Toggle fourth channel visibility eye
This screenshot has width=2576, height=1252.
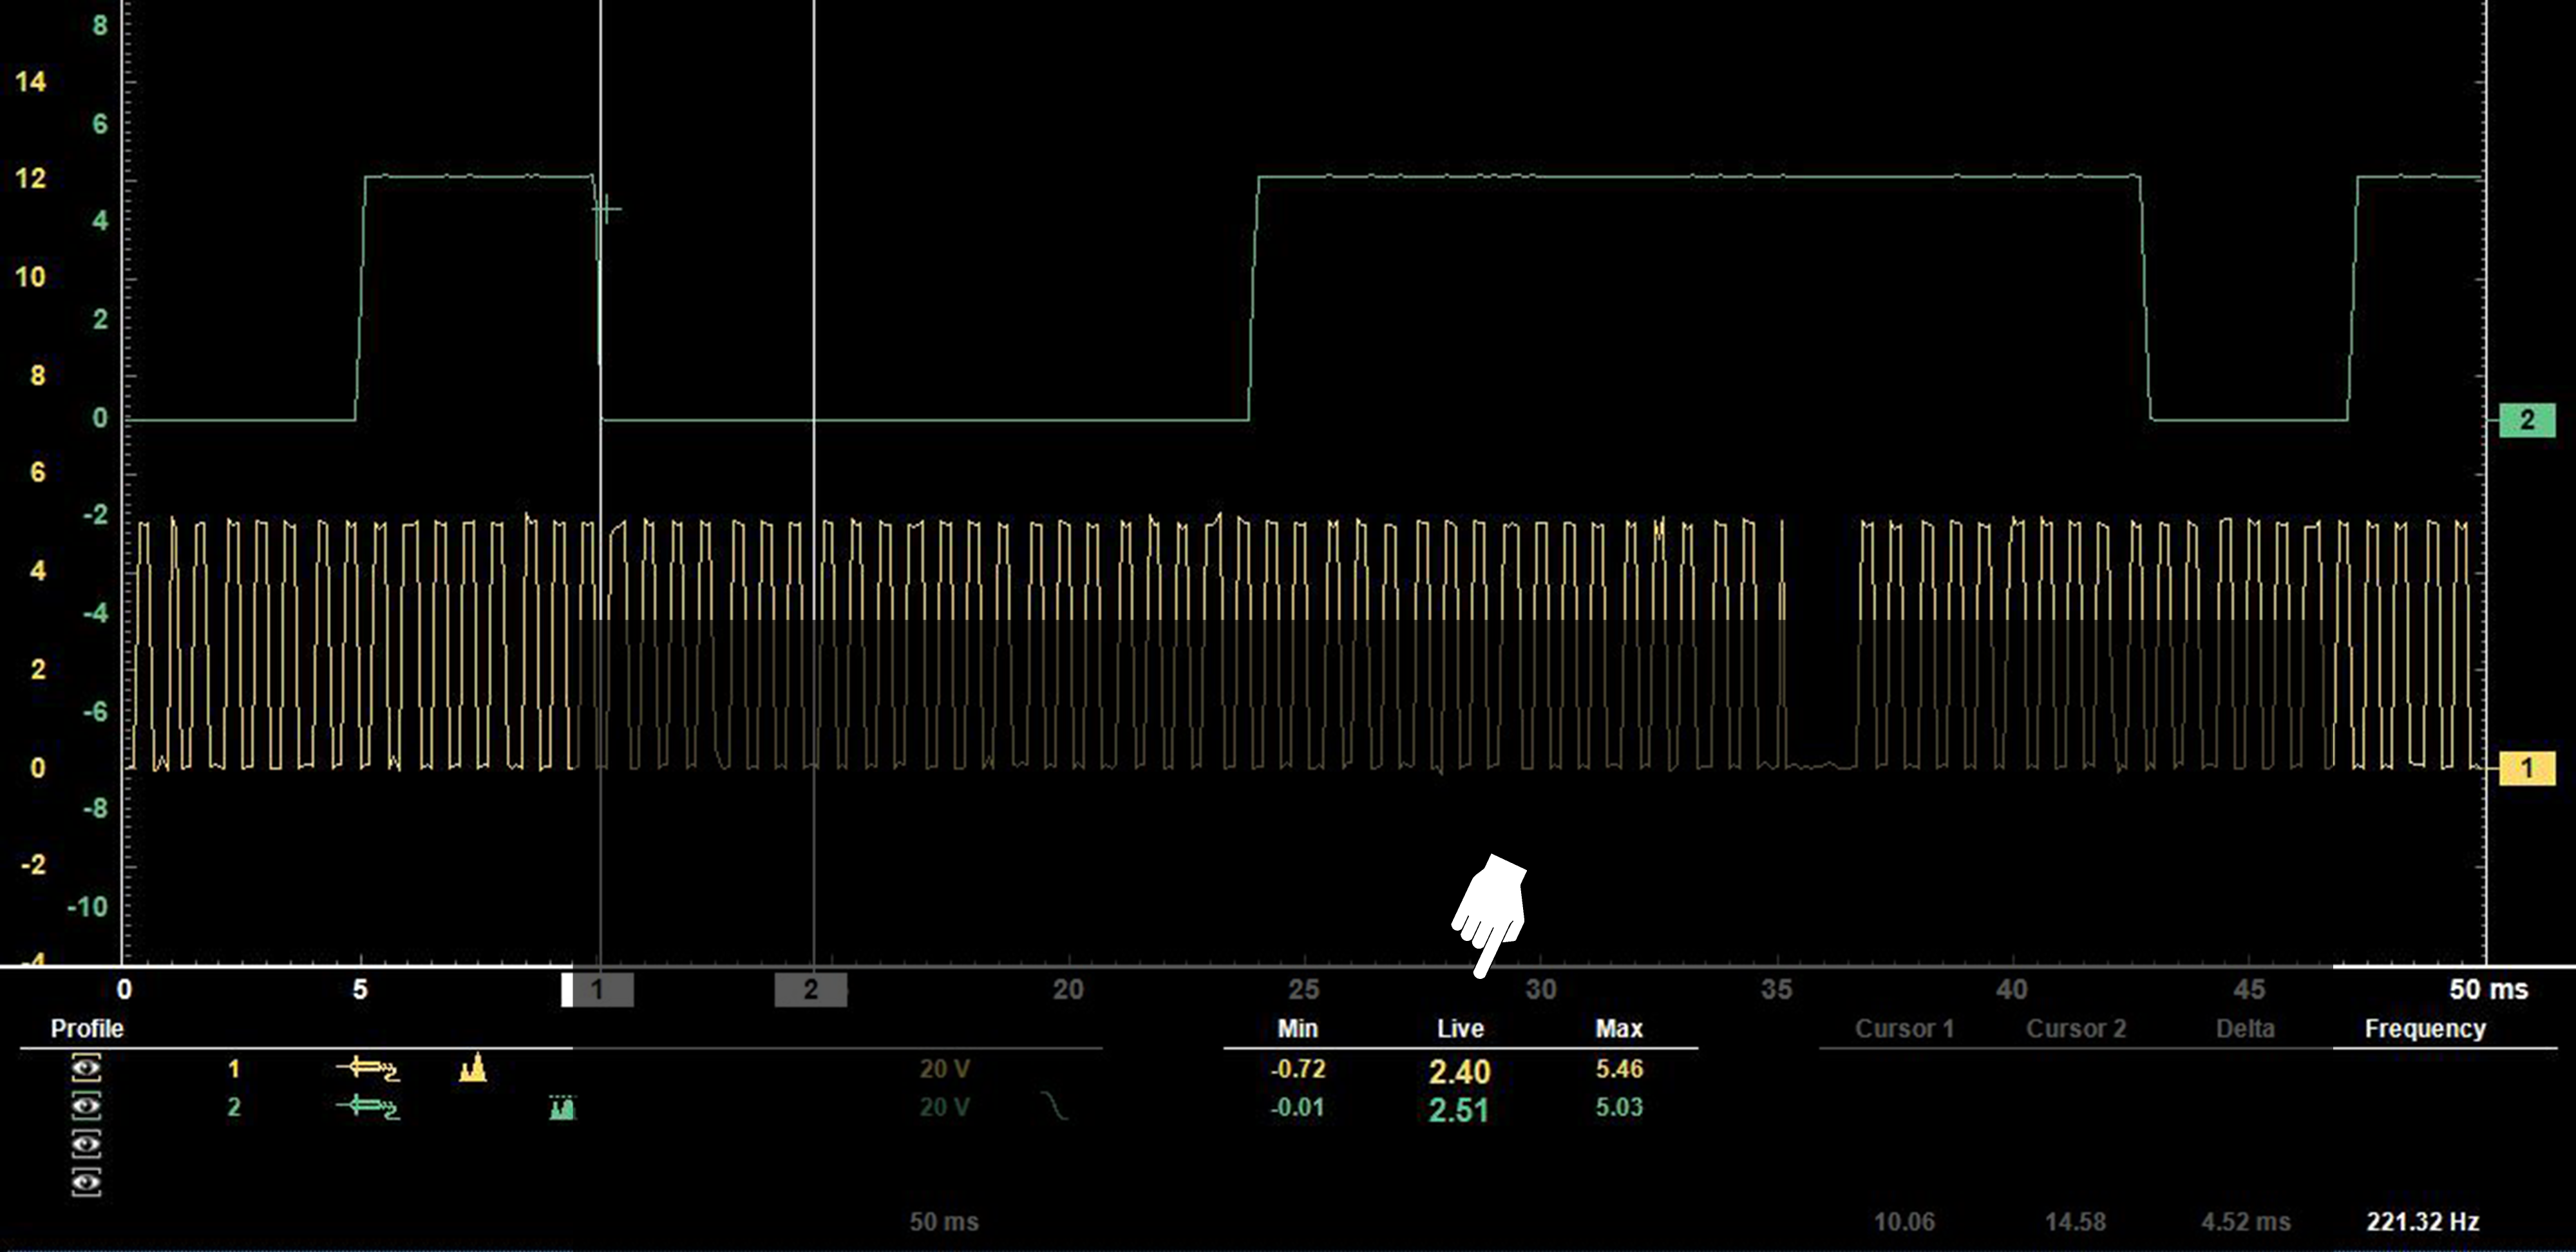[87, 1183]
